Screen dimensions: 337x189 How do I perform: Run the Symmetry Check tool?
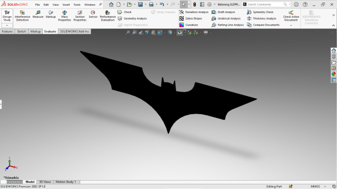(260, 12)
